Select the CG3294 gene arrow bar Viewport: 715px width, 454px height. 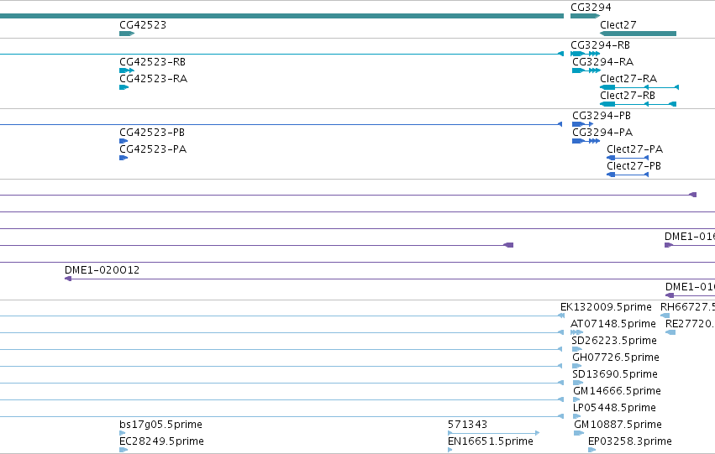pos(585,16)
